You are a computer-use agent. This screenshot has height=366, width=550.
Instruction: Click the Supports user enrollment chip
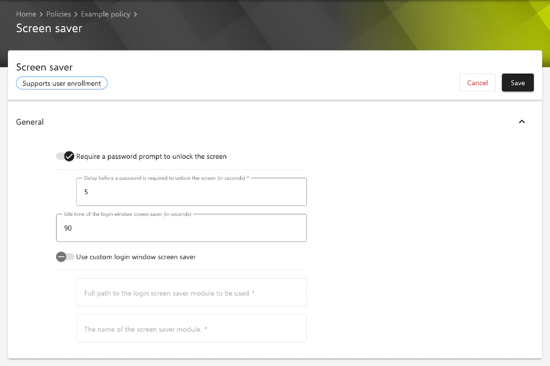62,83
